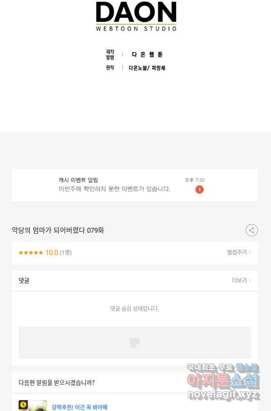The height and width of the screenshot is (411, 271).
Task: Click the 다음편 알림을 받으시겠습니까? row
Action: 135,383
